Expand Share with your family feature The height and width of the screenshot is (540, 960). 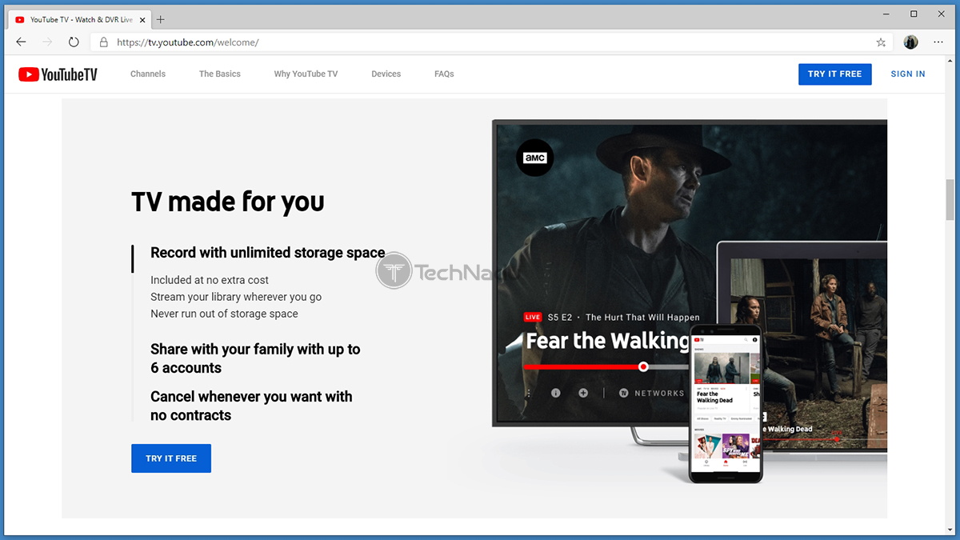pos(255,358)
